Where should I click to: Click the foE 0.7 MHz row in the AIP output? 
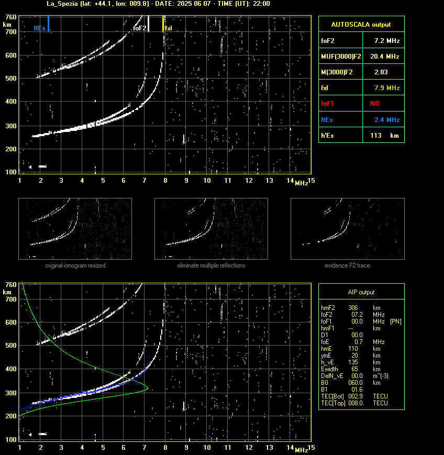coord(353,342)
